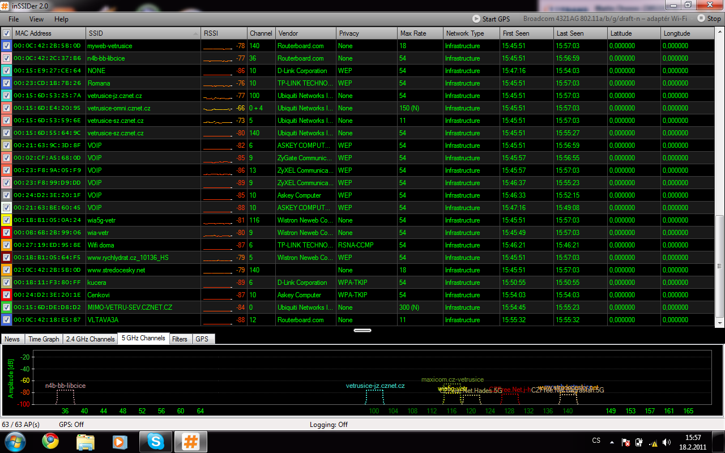Show hidden tray icons arrow
Image resolution: width=725 pixels, height=453 pixels.
tap(612, 442)
